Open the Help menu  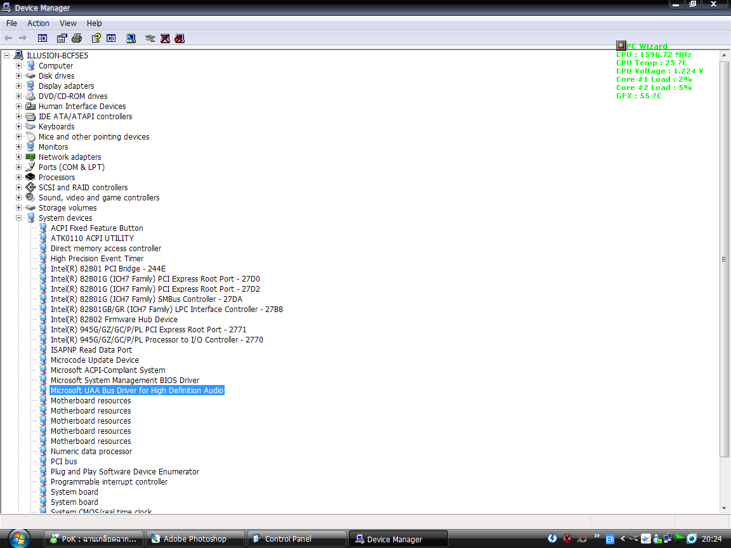coord(94,23)
